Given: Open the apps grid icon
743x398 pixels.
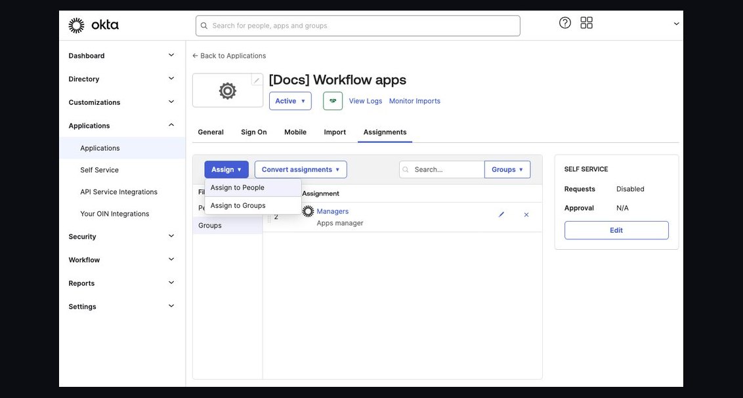Looking at the screenshot, I should (x=587, y=23).
